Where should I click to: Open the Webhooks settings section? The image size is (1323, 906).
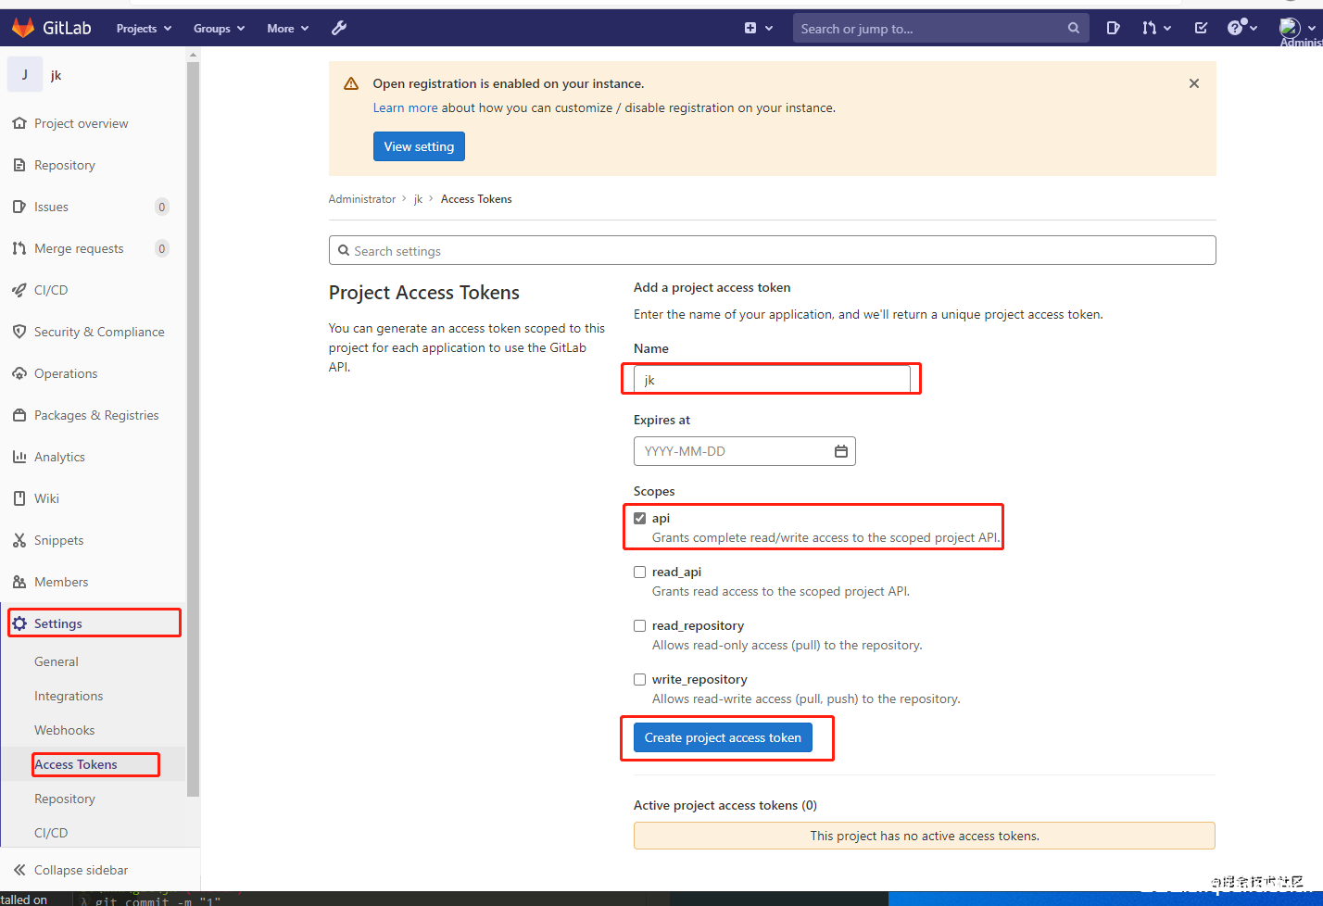tap(64, 730)
